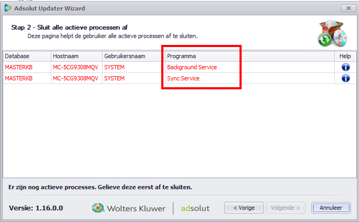
Task: Click the Adsolut app icon in title bar
Action: pyautogui.click(x=8, y=8)
